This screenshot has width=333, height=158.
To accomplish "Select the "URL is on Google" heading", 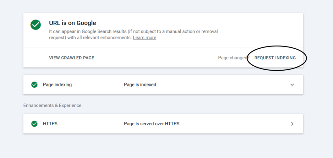I will (x=73, y=23).
